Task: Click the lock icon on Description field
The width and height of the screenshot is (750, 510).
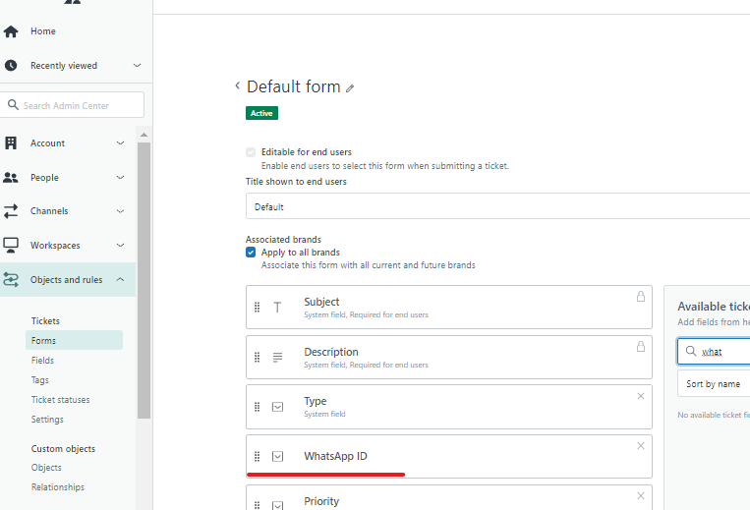Action: tap(641, 347)
